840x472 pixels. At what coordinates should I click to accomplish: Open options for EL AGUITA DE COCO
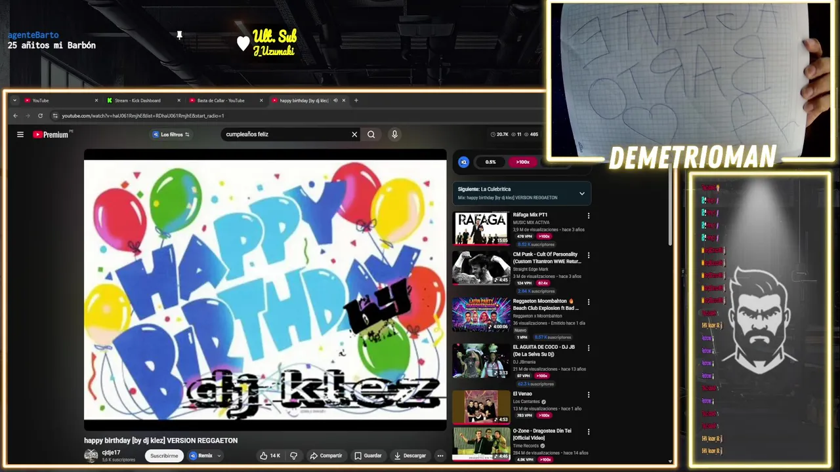[x=588, y=348]
